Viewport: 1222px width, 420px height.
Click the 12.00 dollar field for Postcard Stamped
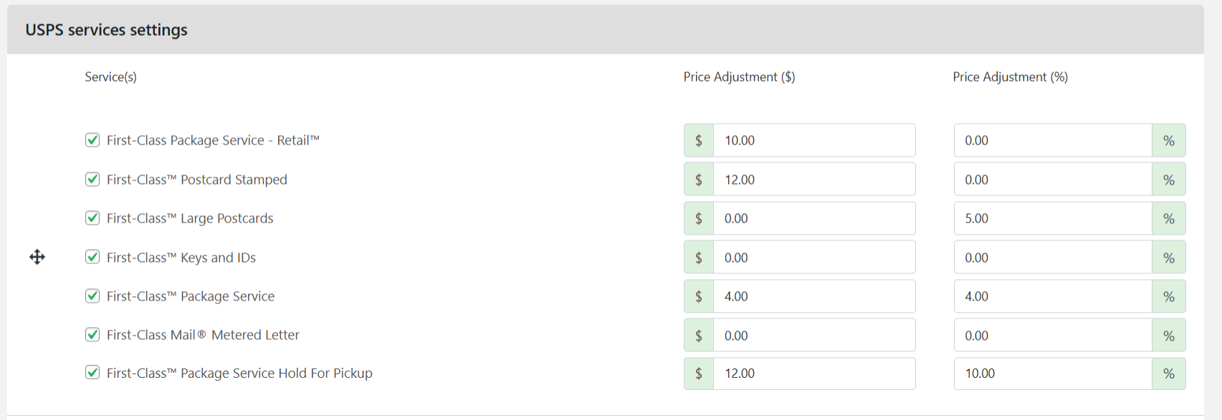coord(814,179)
